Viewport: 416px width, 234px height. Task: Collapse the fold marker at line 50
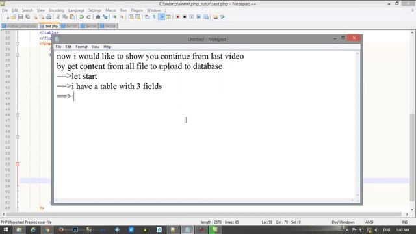point(18,137)
